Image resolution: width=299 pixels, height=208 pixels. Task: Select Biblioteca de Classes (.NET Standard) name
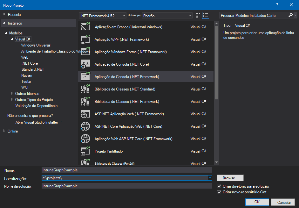[125, 89]
